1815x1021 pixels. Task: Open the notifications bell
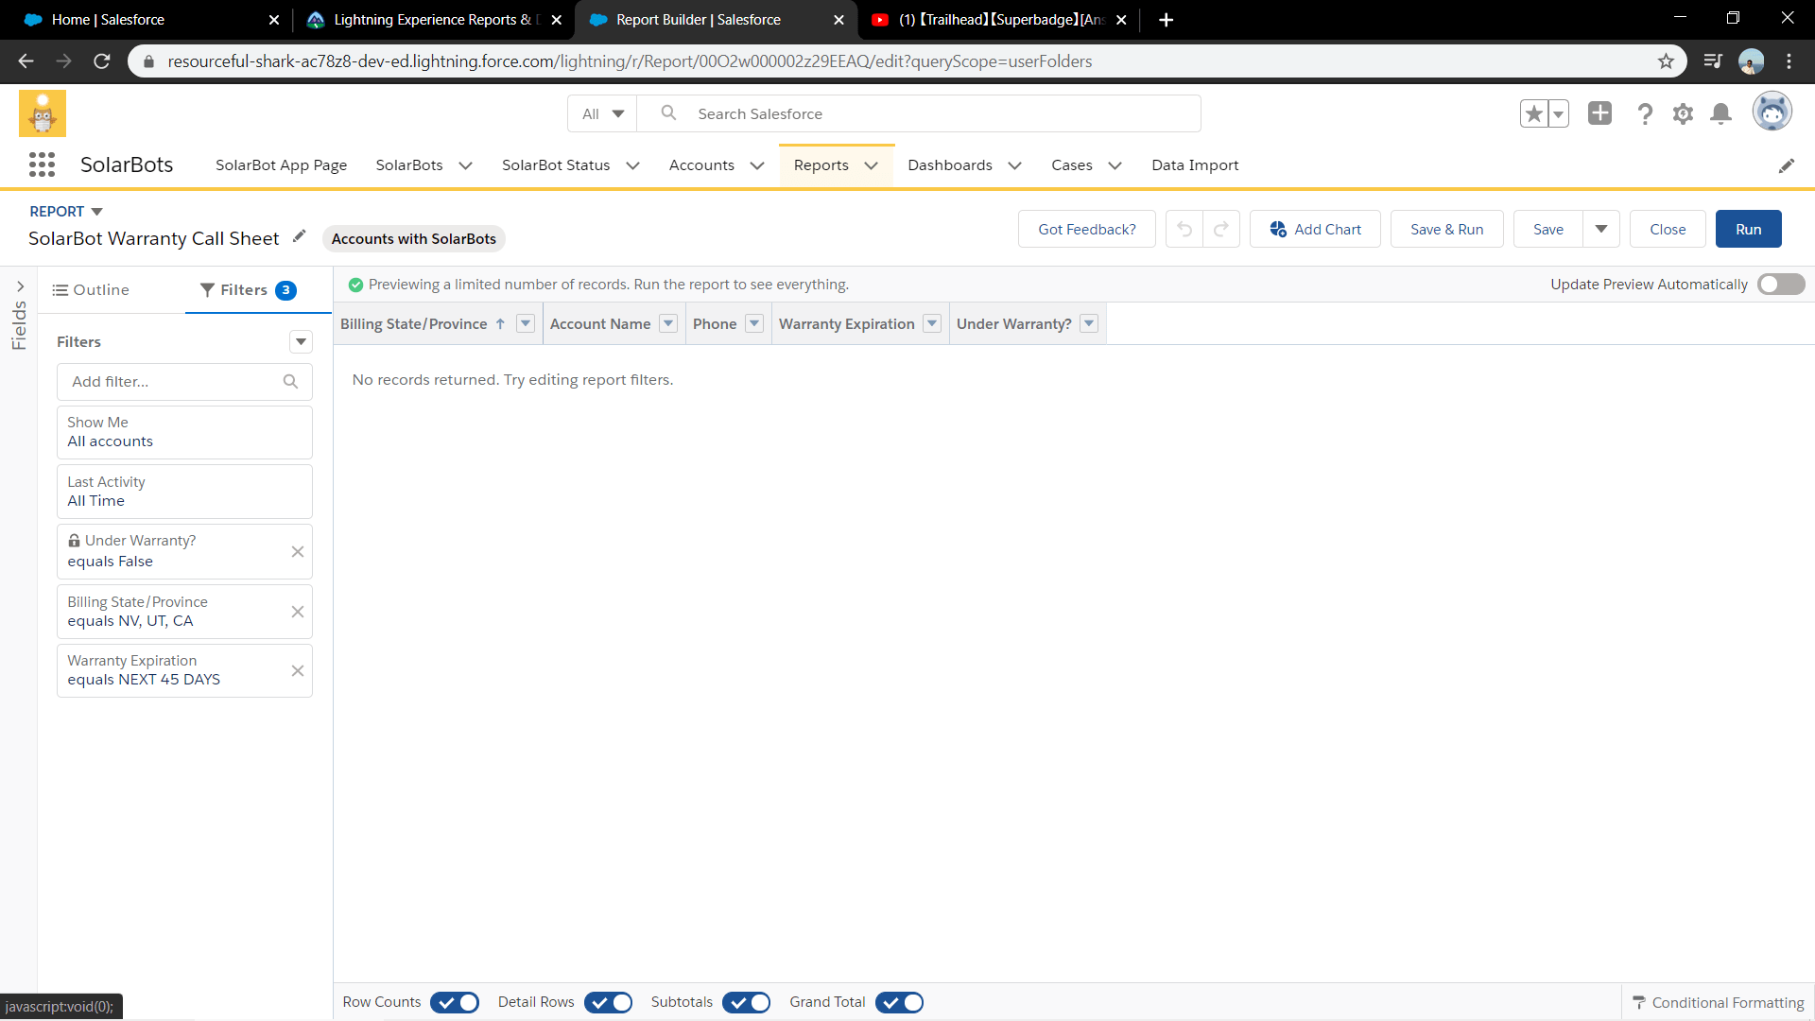pyautogui.click(x=1721, y=114)
